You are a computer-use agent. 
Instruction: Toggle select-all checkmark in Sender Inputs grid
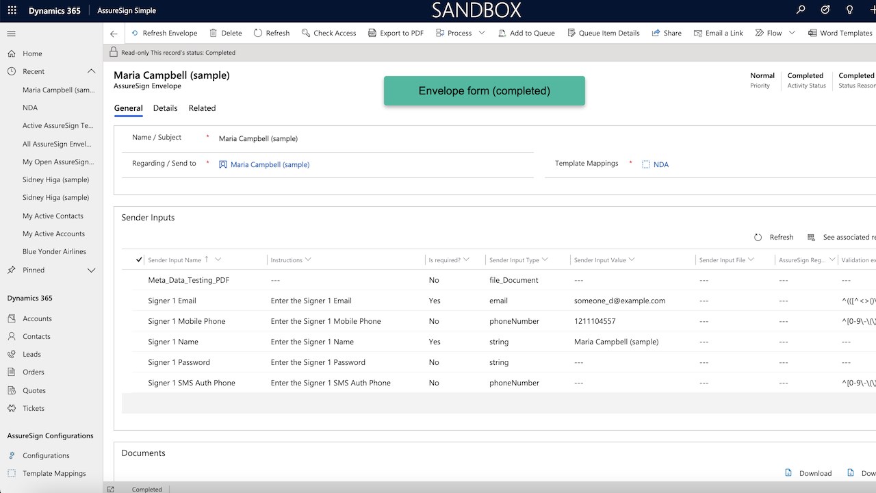coord(139,260)
